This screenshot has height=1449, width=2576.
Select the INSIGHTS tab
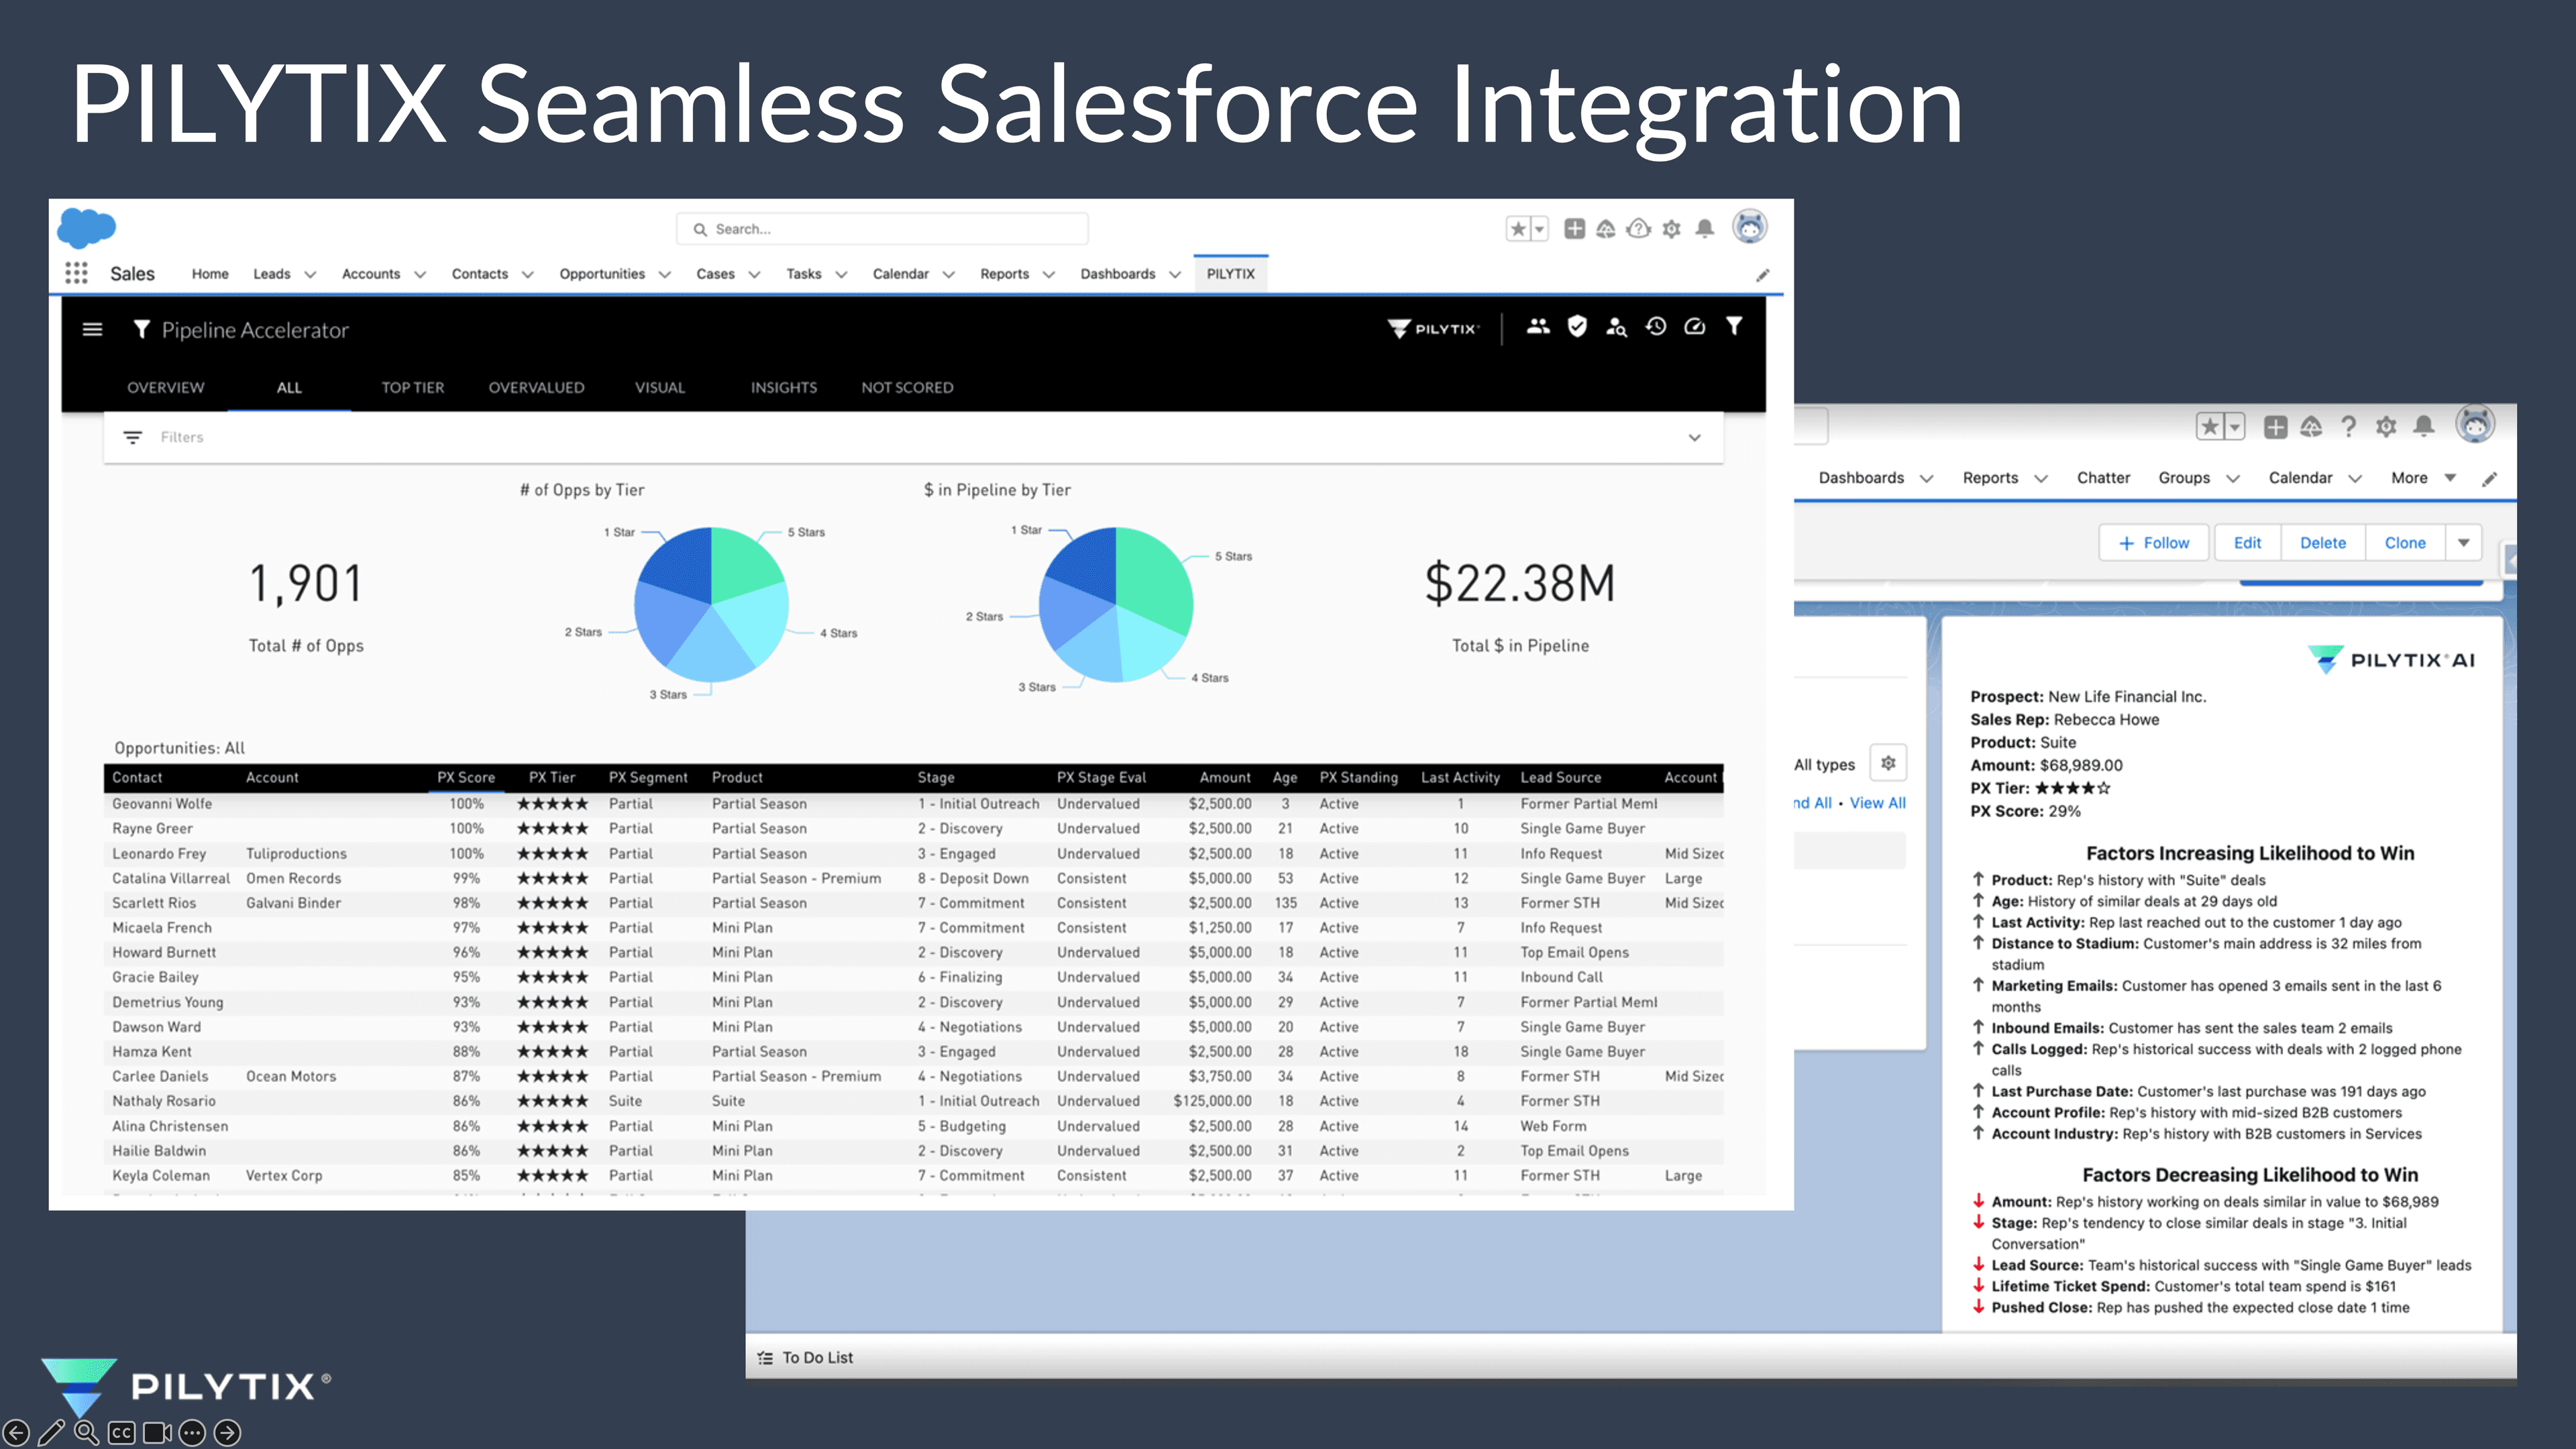(x=784, y=388)
